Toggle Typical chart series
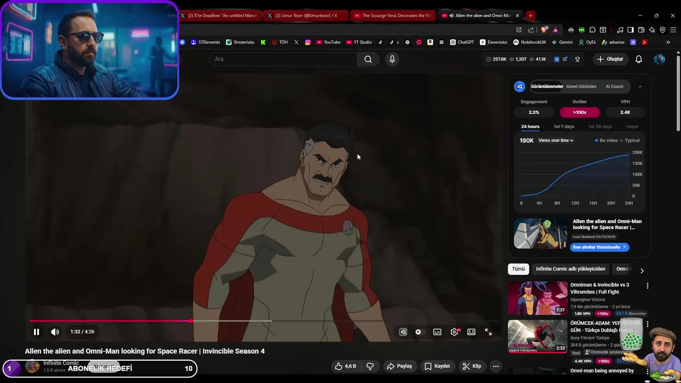Image resolution: width=681 pixels, height=383 pixels. [630, 140]
